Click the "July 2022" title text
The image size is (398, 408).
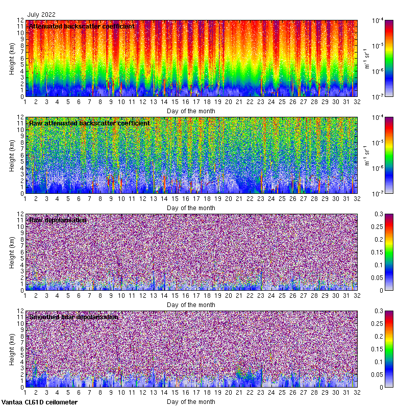pyautogui.click(x=42, y=15)
